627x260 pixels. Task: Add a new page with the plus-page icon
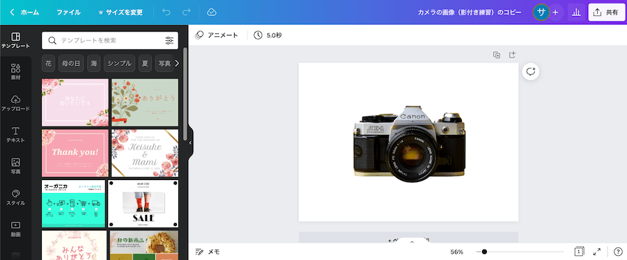tap(512, 55)
